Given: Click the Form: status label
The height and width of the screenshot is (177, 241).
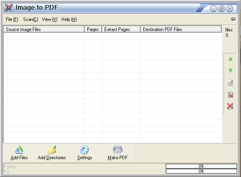Looking at the screenshot, I should click(10, 167).
